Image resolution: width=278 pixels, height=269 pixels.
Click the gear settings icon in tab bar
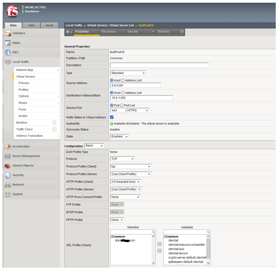(x=68, y=32)
